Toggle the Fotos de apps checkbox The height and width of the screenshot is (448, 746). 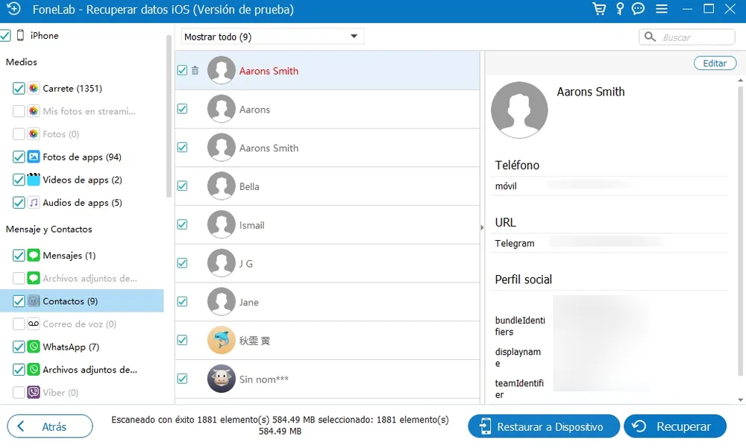[x=19, y=157]
